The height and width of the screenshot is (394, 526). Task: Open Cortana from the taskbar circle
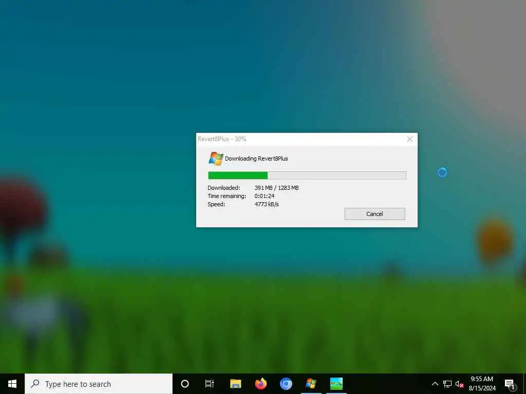[x=185, y=384]
